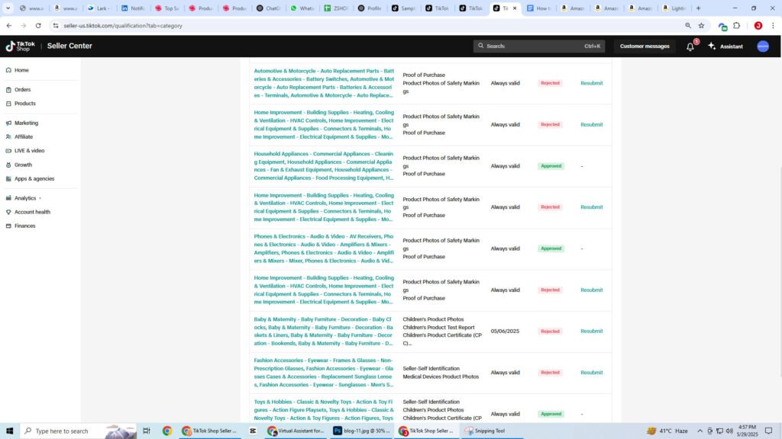
Task: Click Resubmit for Automotive & Motorcycle row
Action: (x=592, y=83)
